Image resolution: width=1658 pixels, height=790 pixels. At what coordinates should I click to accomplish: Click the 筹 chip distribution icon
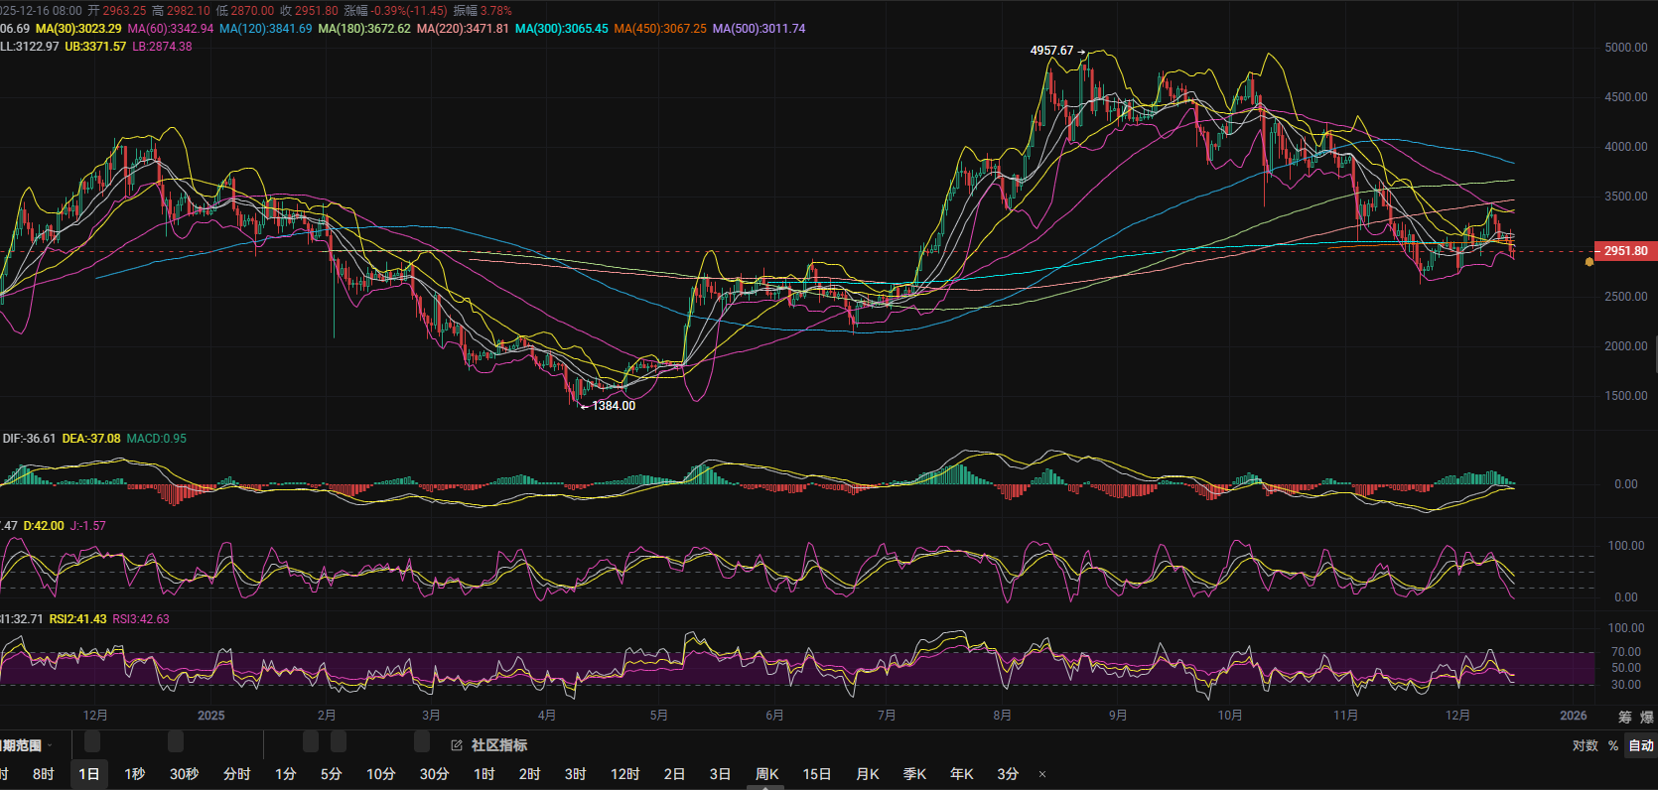coord(1625,717)
